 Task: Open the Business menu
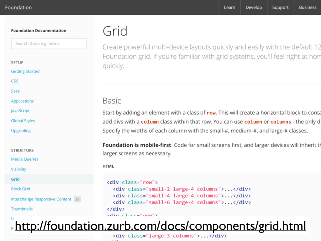click(x=308, y=8)
